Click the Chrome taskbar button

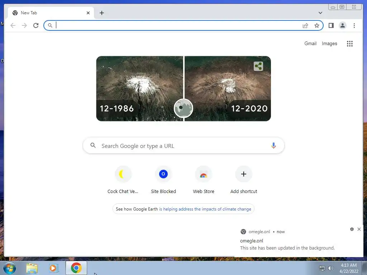(76, 268)
